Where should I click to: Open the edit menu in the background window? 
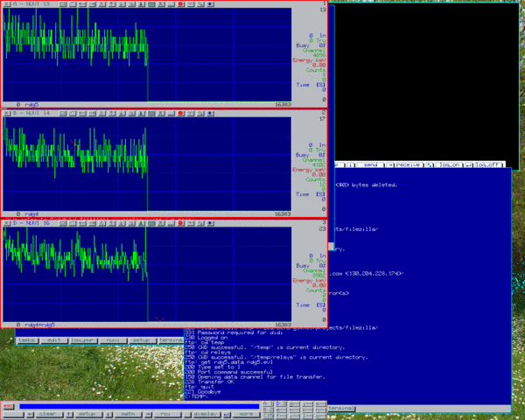coord(54,340)
